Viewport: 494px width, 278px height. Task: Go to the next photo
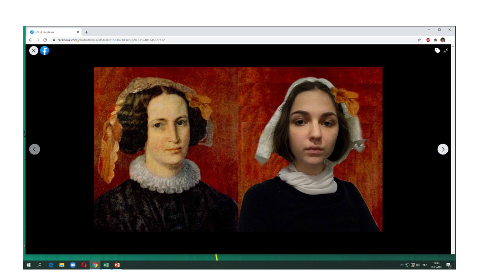tap(443, 149)
